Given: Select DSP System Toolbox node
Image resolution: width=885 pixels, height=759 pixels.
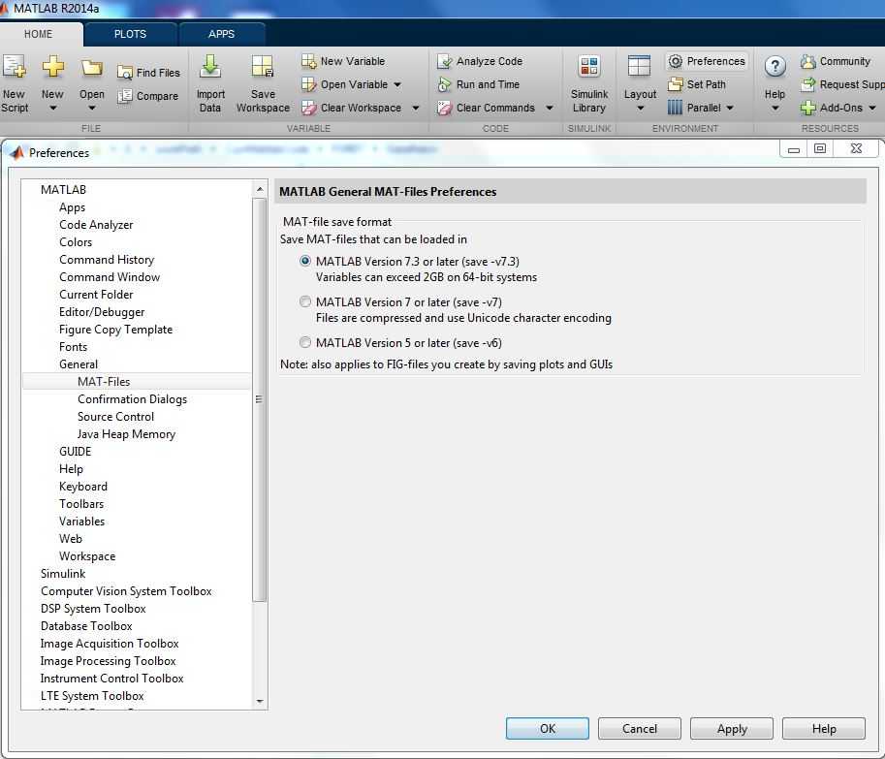Looking at the screenshot, I should (x=93, y=609).
